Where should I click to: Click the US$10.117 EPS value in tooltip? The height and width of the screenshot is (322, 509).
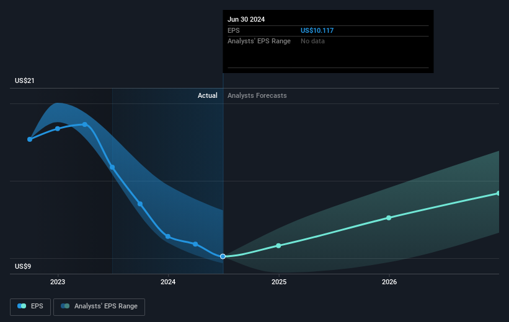click(317, 30)
